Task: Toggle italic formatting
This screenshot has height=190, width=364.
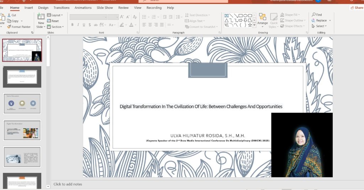Action: (x=78, y=25)
